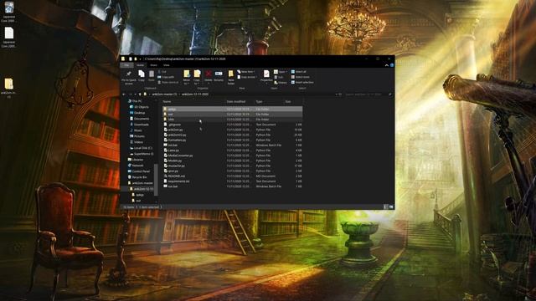Click Cut in the Clipboard group

[x=162, y=72]
